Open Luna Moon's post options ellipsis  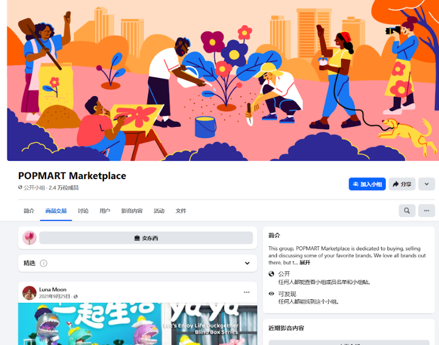click(246, 292)
